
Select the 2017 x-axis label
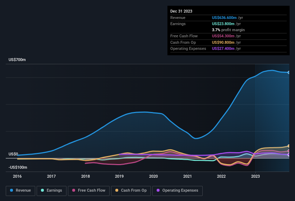51,176
